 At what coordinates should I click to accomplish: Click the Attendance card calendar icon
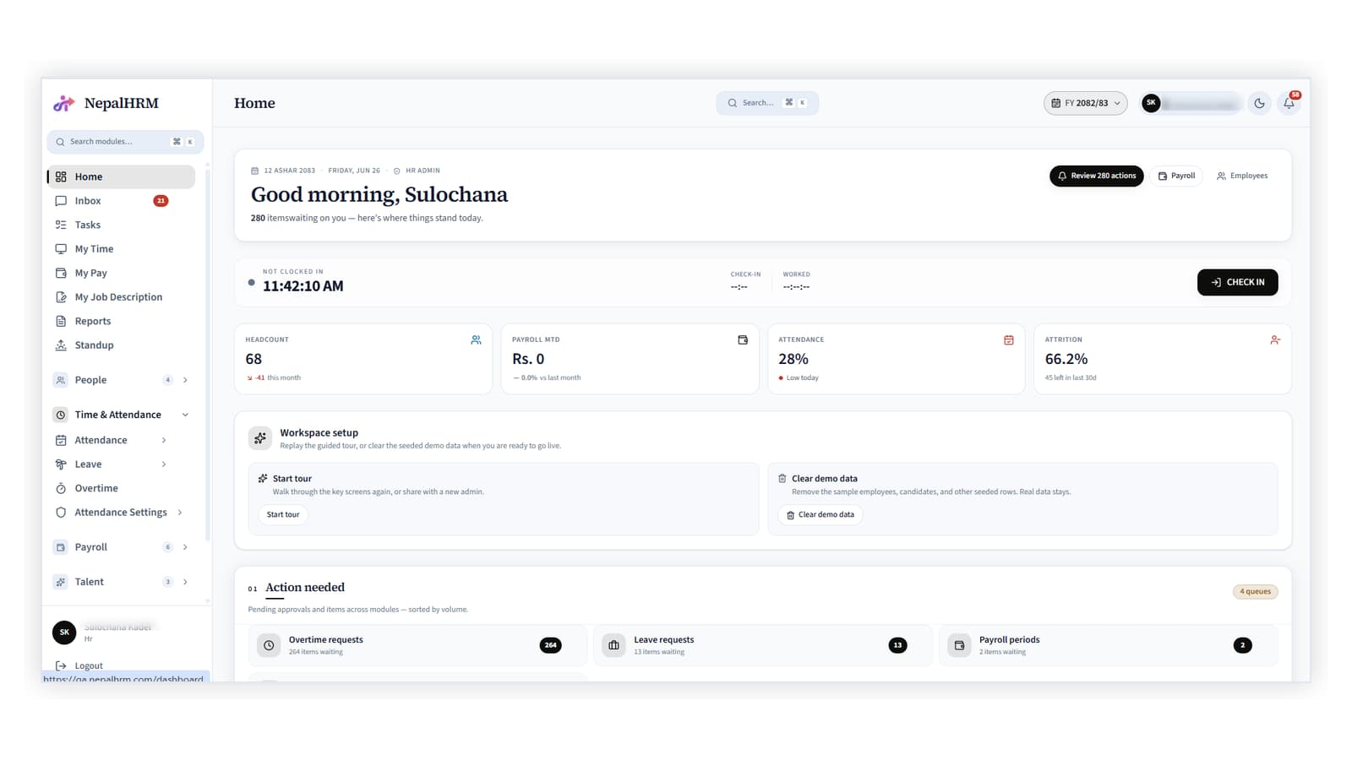pos(1009,339)
